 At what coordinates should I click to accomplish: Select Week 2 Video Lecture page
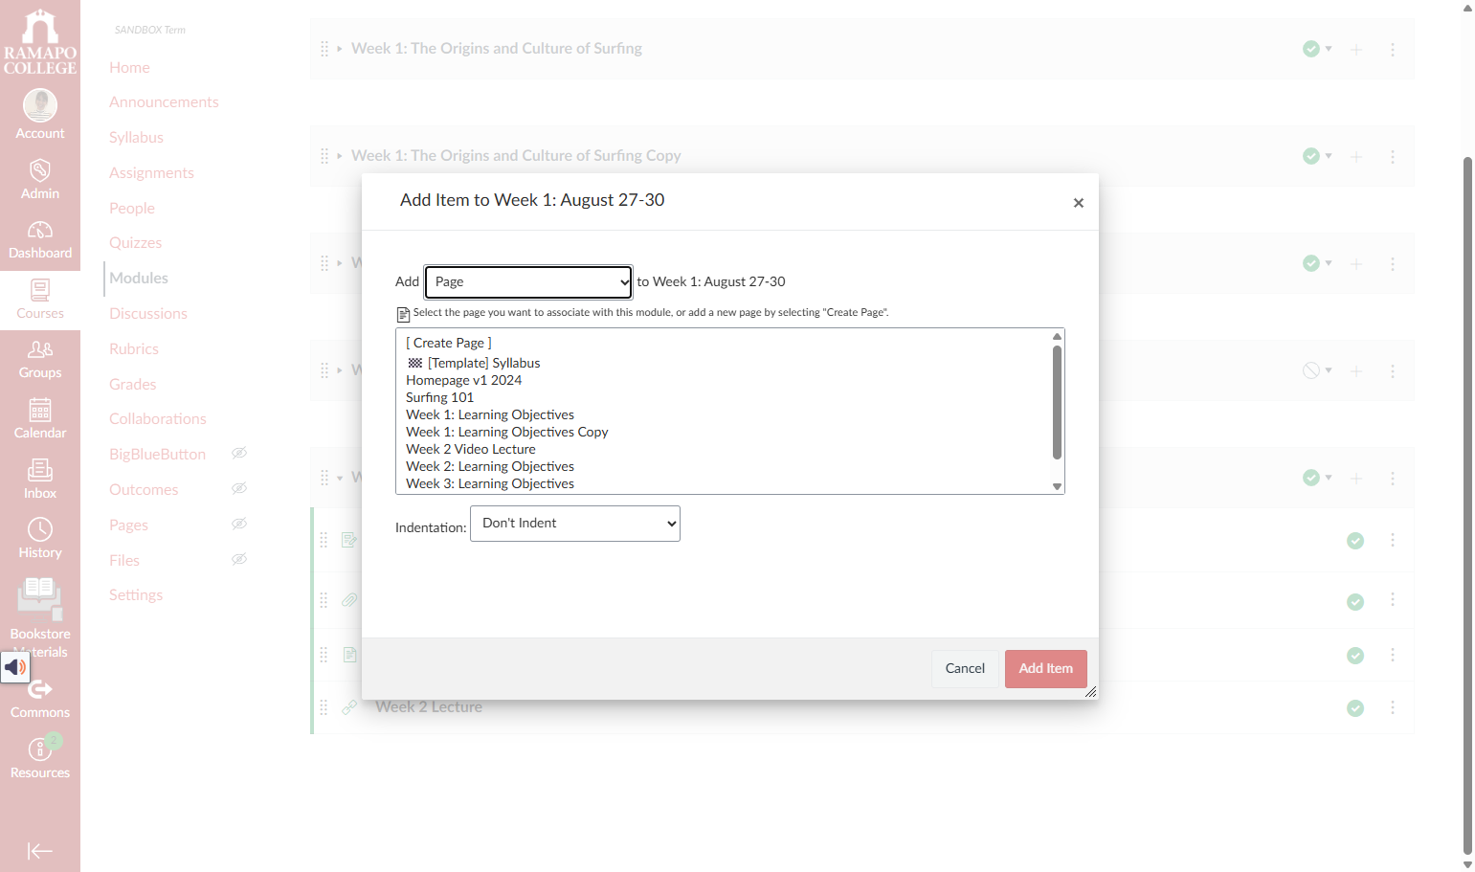471,449
